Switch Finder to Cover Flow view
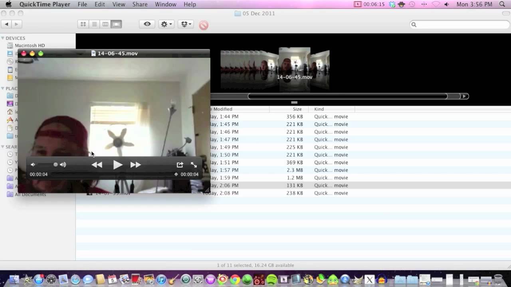 (117, 24)
